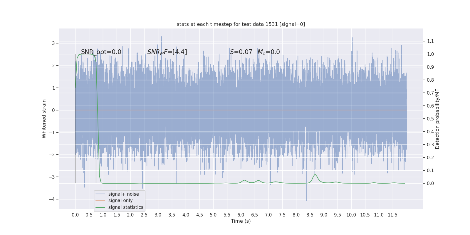
Task: Click x-axis tick label 11.0
Action: (379, 215)
